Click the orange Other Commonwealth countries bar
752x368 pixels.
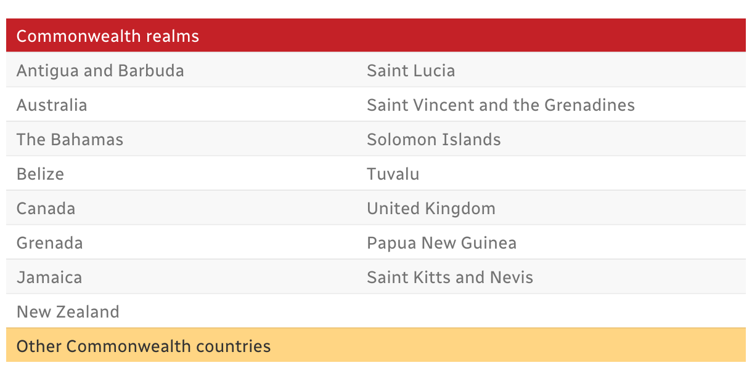point(376,345)
